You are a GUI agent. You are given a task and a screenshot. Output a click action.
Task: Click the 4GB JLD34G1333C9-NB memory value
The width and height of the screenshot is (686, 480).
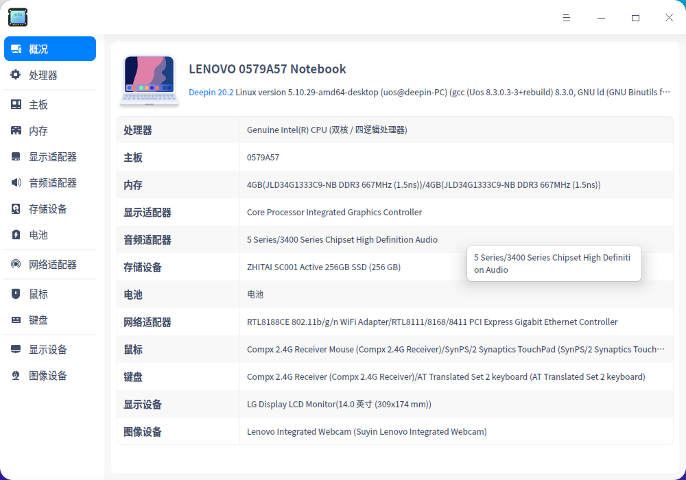[423, 185]
